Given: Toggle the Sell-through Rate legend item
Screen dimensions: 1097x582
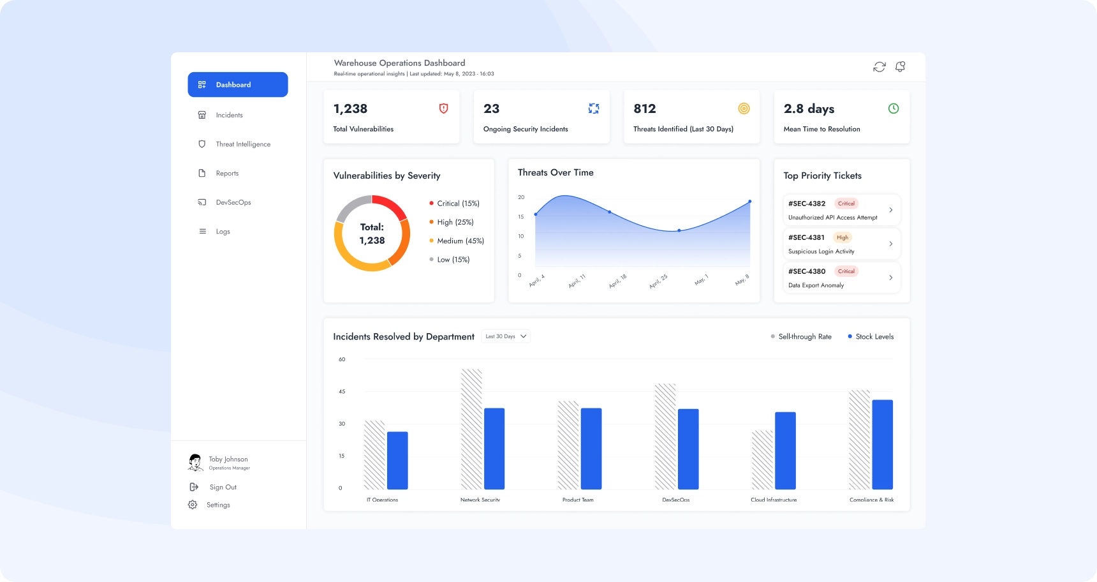Looking at the screenshot, I should point(801,337).
